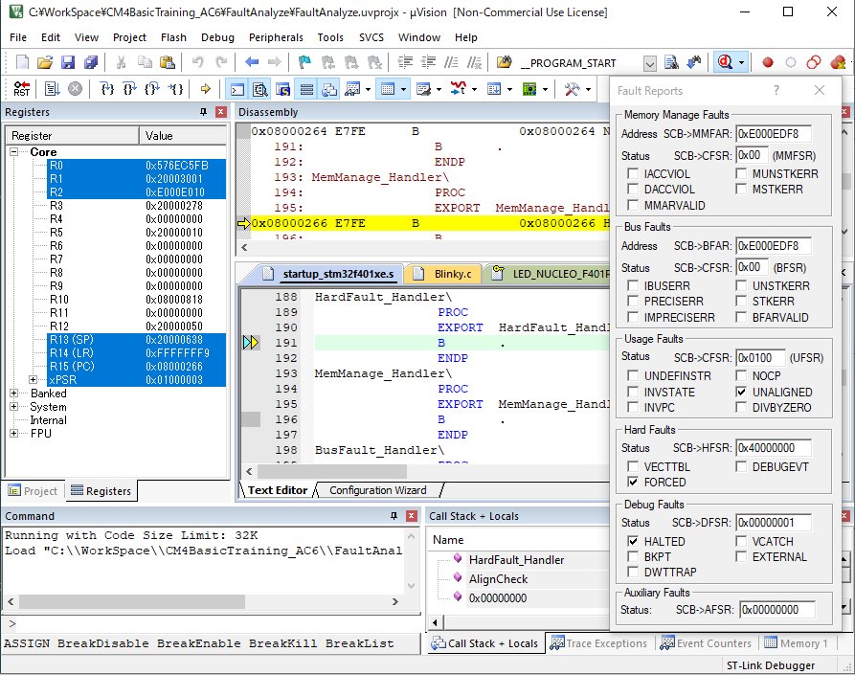
Task: Toggle the HALTED debug fault checkbox
Action: tap(633, 541)
